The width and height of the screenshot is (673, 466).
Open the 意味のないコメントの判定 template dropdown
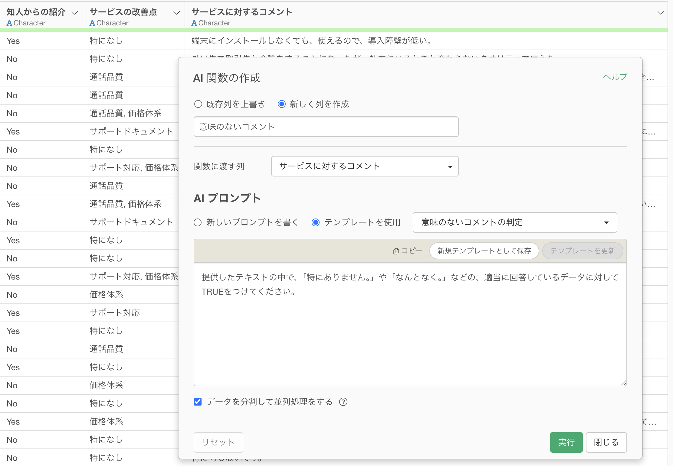click(515, 222)
